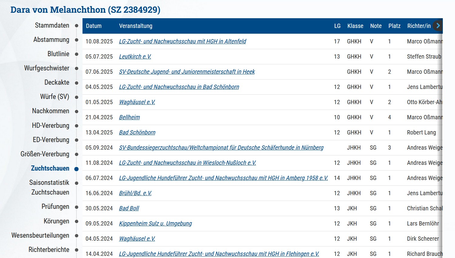The width and height of the screenshot is (455, 258).
Task: Open the Altenfeld LG-Zucht show link
Action: [x=182, y=41]
